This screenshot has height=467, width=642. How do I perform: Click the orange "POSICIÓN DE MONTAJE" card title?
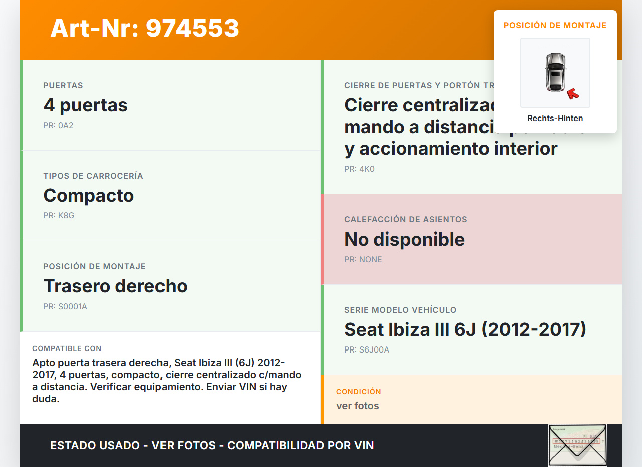555,25
